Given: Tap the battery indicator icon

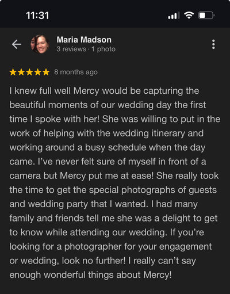Looking at the screenshot, I should point(206,16).
